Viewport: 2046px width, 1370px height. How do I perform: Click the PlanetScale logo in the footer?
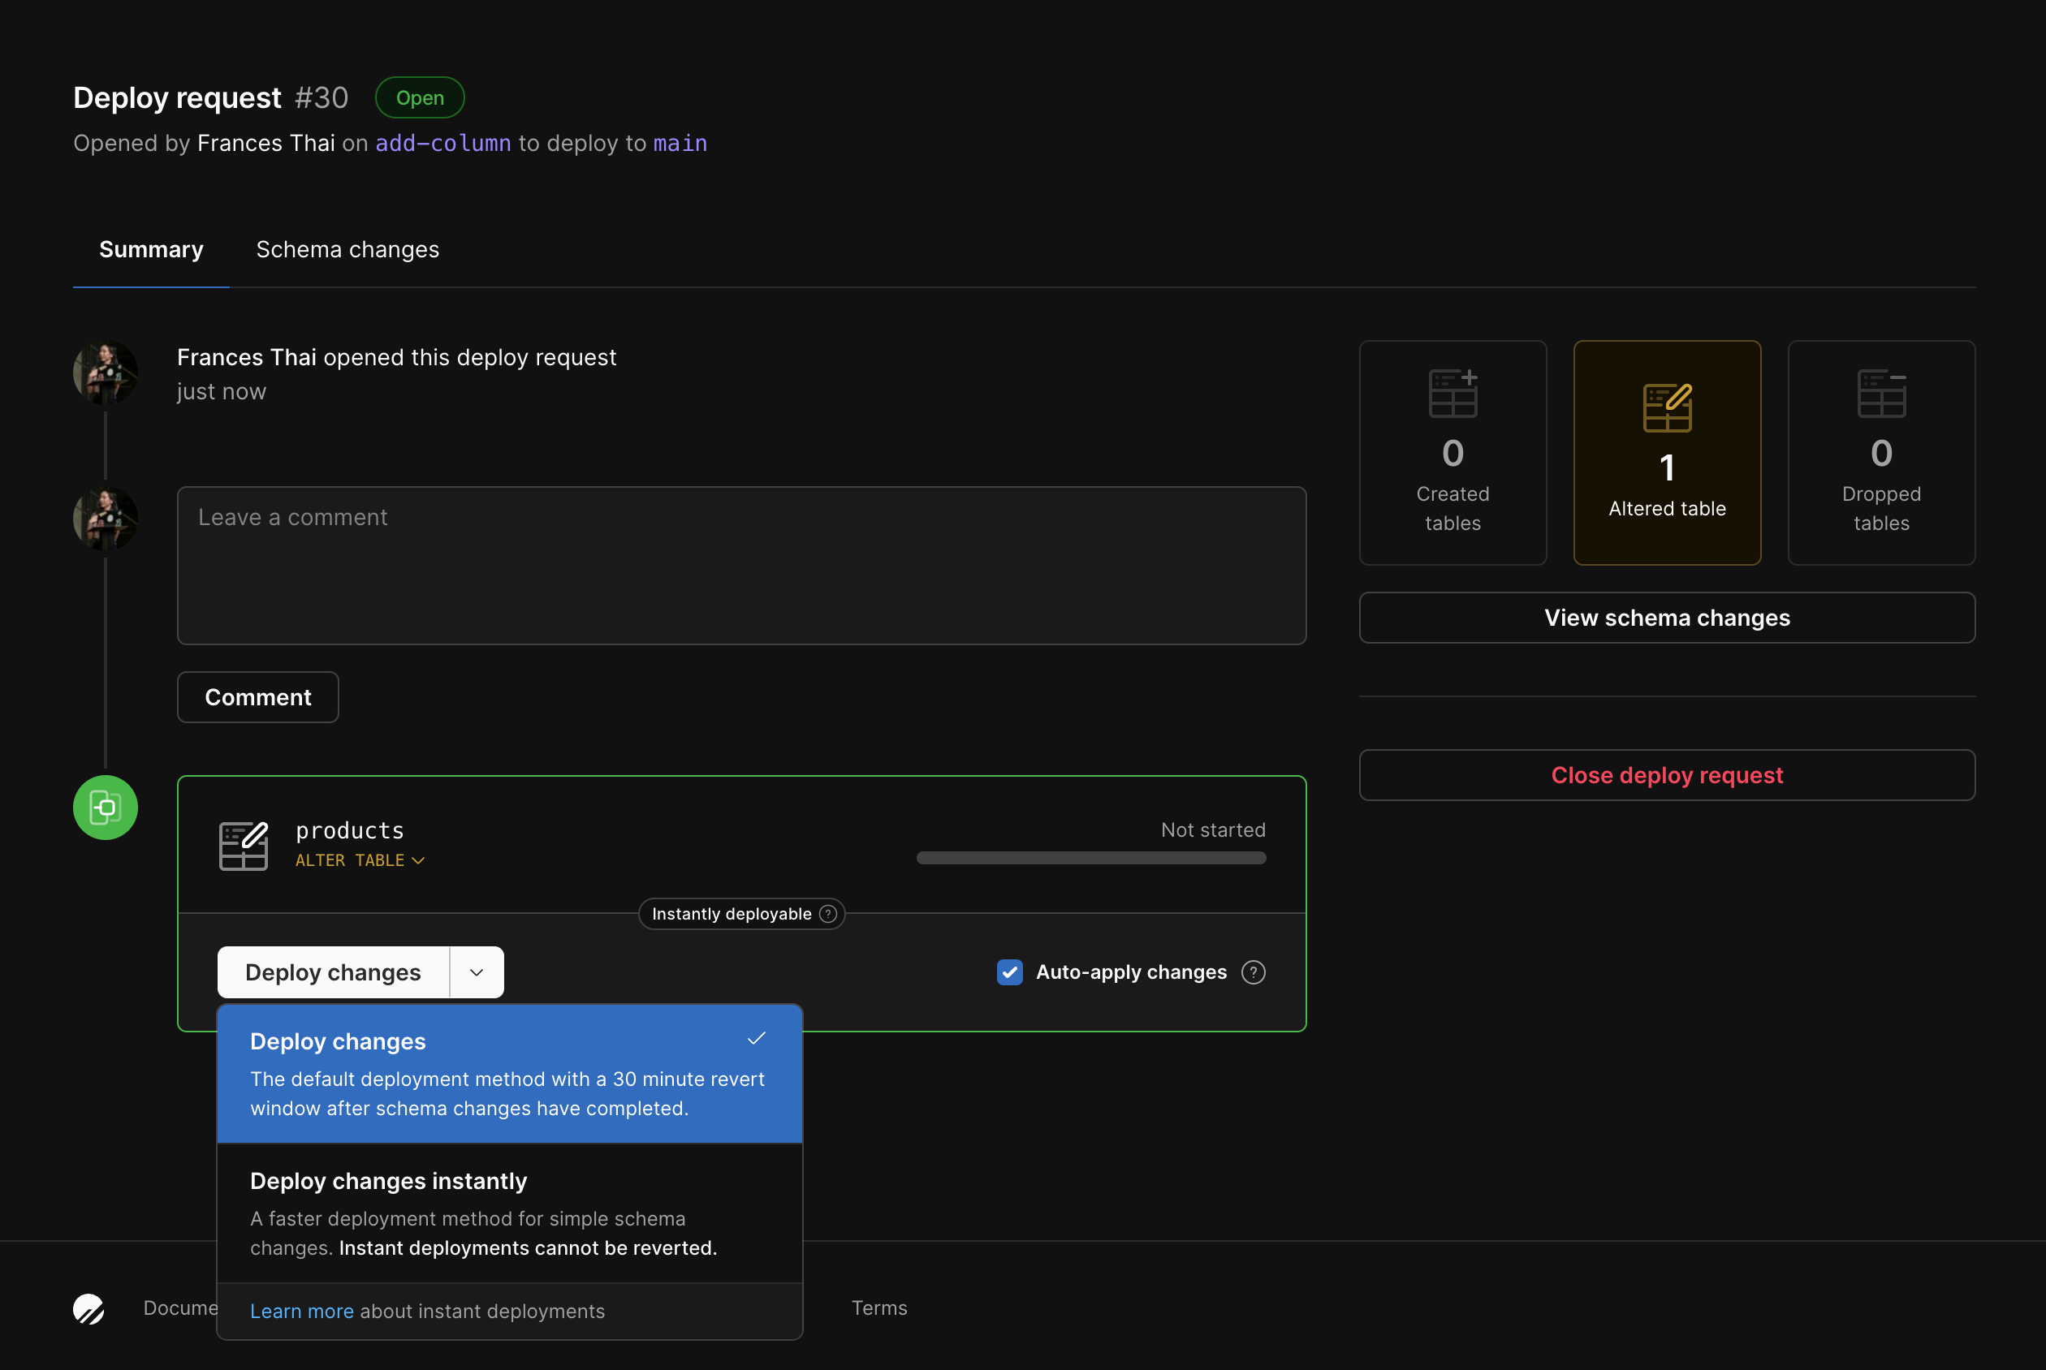click(88, 1308)
